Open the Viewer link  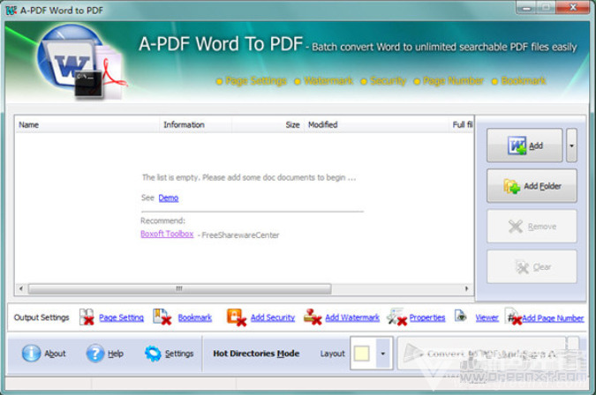tap(487, 317)
